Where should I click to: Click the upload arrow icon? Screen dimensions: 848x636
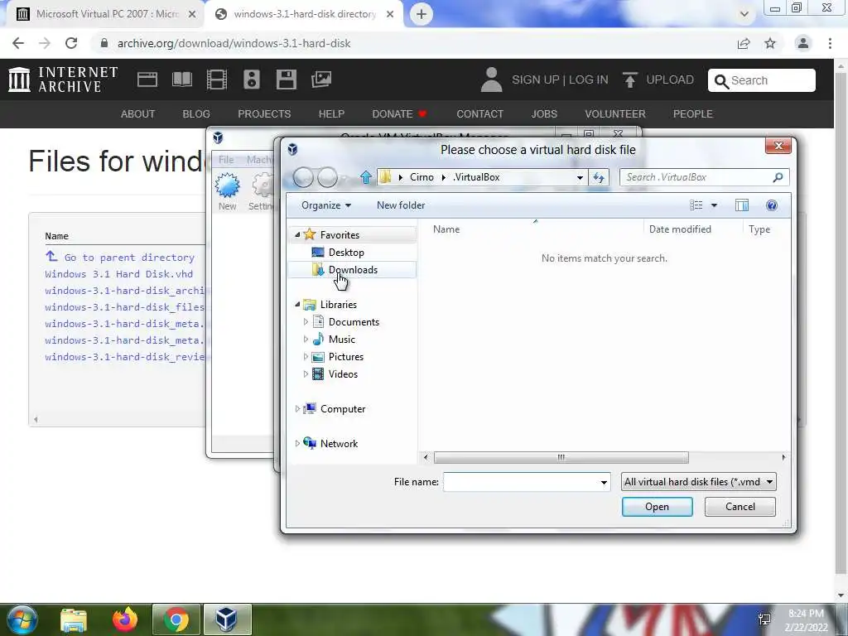[x=629, y=80]
